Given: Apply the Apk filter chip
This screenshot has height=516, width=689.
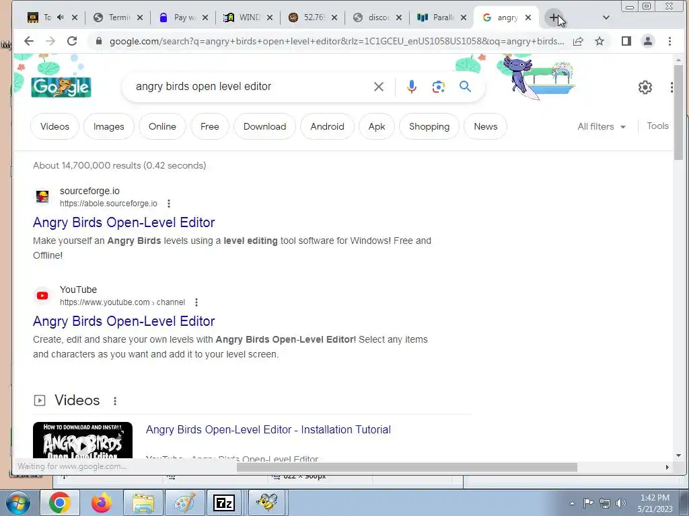Looking at the screenshot, I should click(x=377, y=126).
